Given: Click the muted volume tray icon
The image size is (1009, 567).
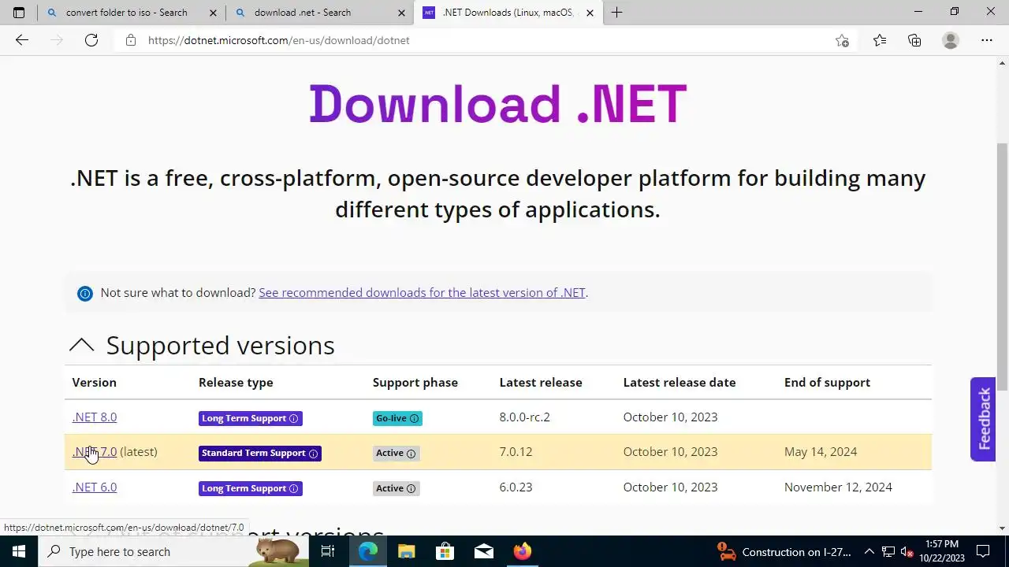Looking at the screenshot, I should tap(907, 551).
